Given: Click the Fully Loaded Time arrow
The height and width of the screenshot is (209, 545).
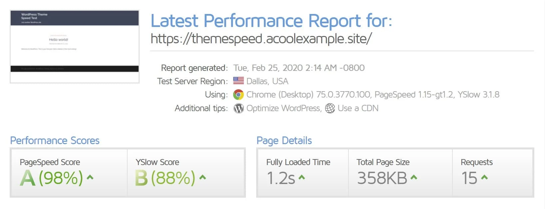Looking at the screenshot, I should point(301,177).
